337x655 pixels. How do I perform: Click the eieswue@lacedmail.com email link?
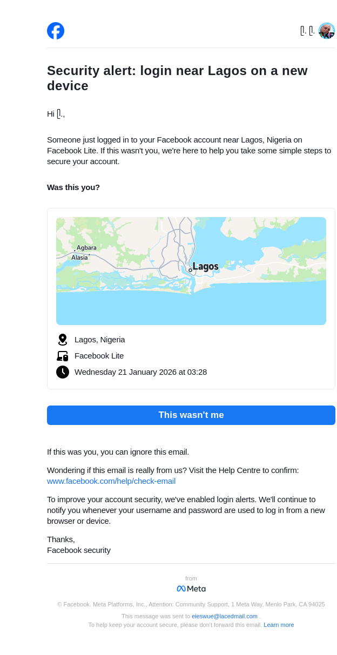[x=225, y=616]
